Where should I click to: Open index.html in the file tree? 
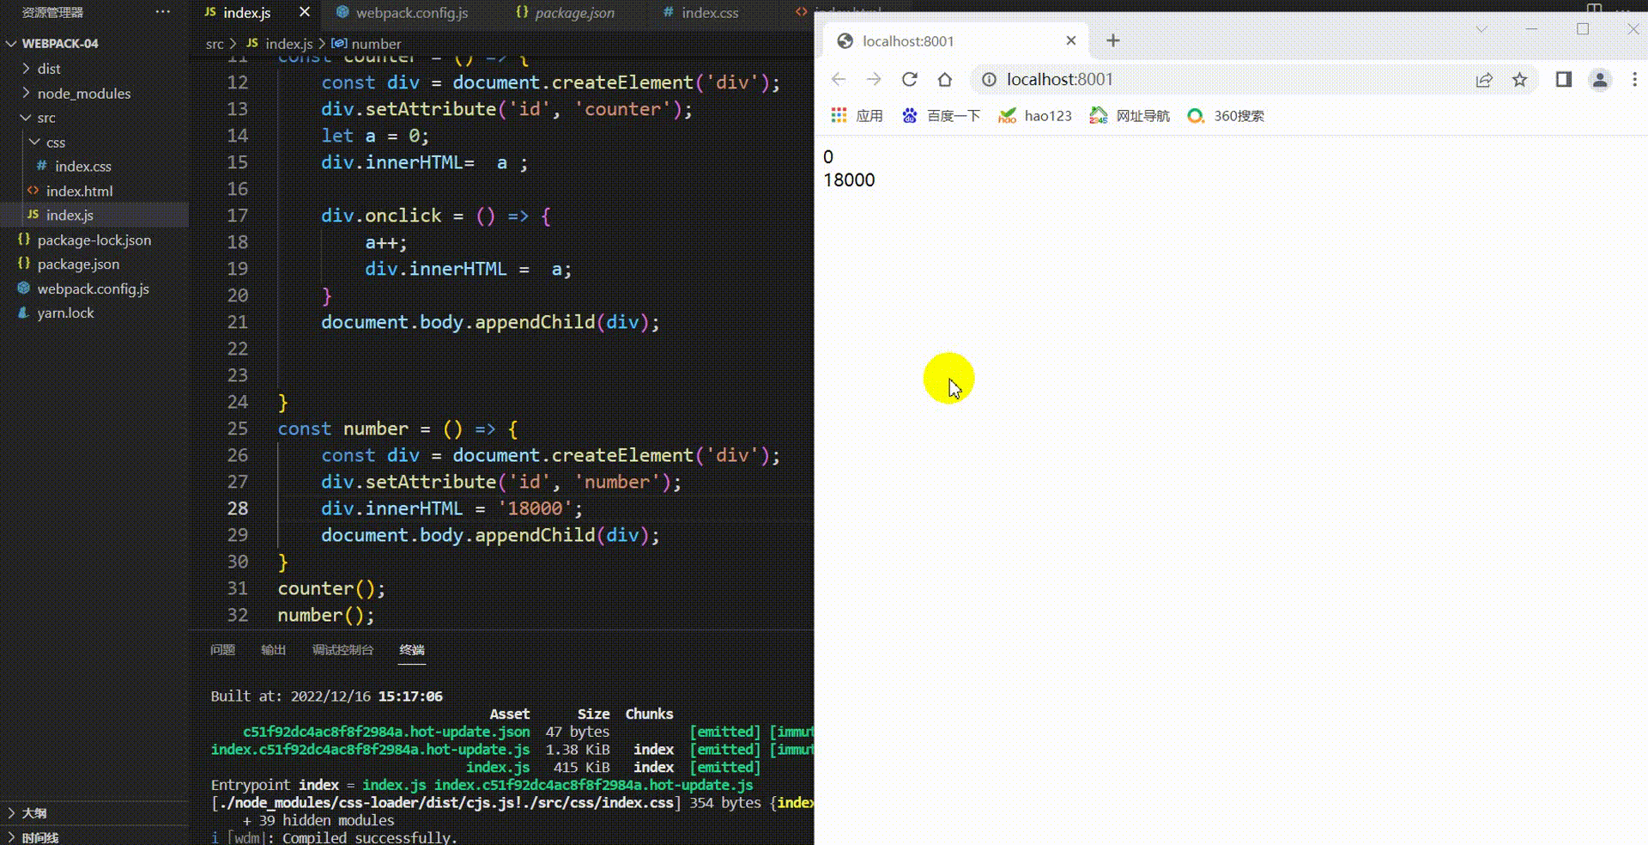(79, 191)
